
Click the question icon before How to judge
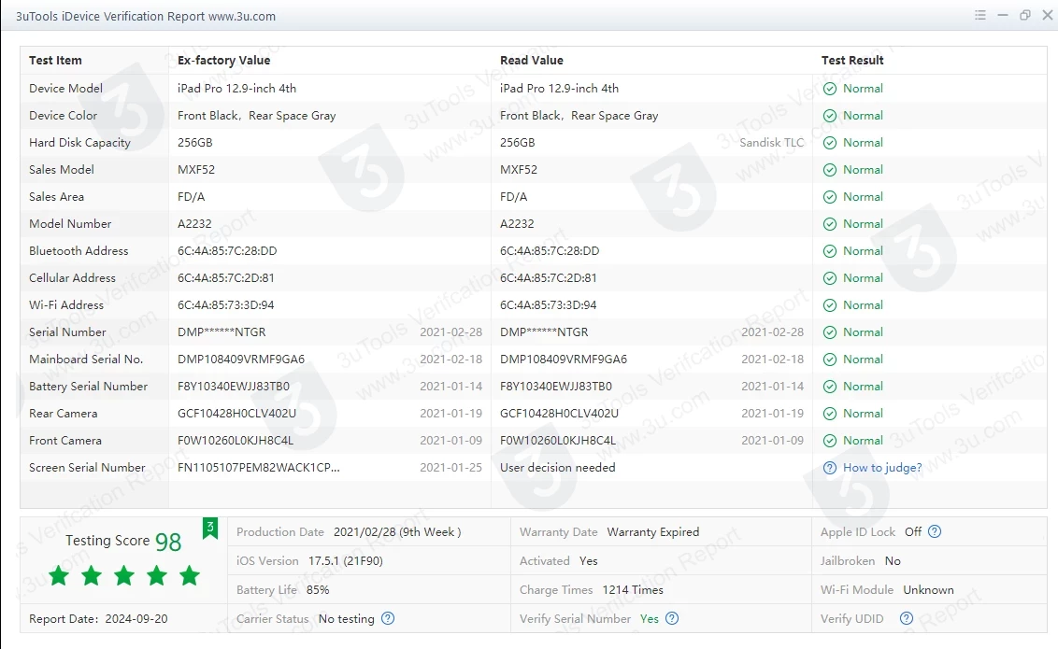pyautogui.click(x=830, y=468)
